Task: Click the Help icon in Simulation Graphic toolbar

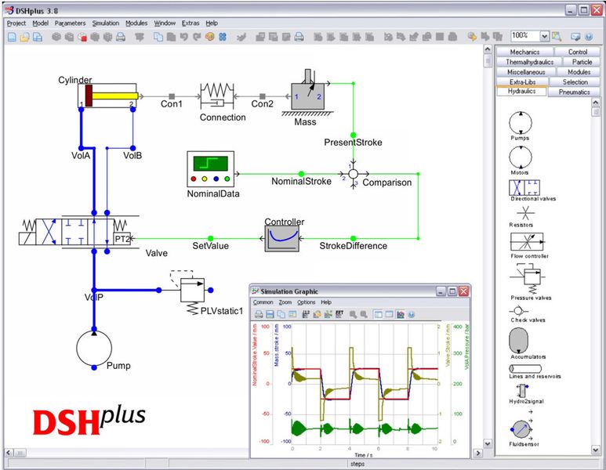Action: pos(412,314)
